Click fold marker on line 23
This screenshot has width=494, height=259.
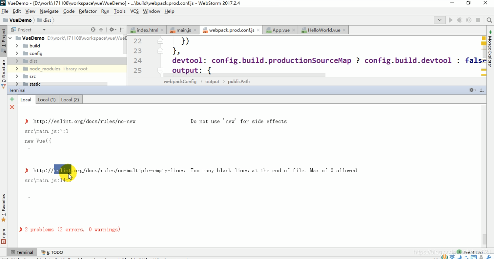click(160, 50)
